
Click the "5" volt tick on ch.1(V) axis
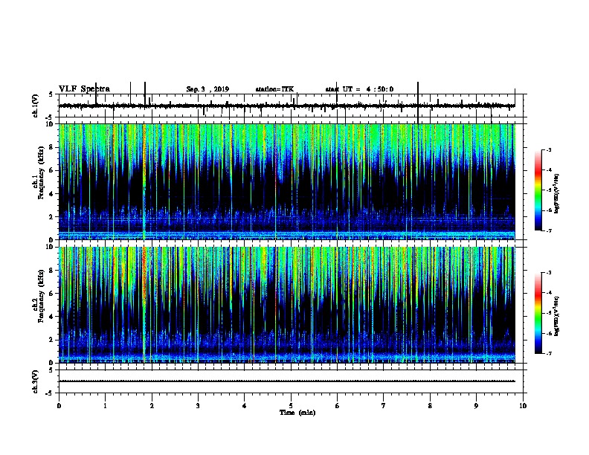click(51, 94)
